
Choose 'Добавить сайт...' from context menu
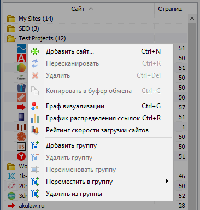(x=101, y=51)
